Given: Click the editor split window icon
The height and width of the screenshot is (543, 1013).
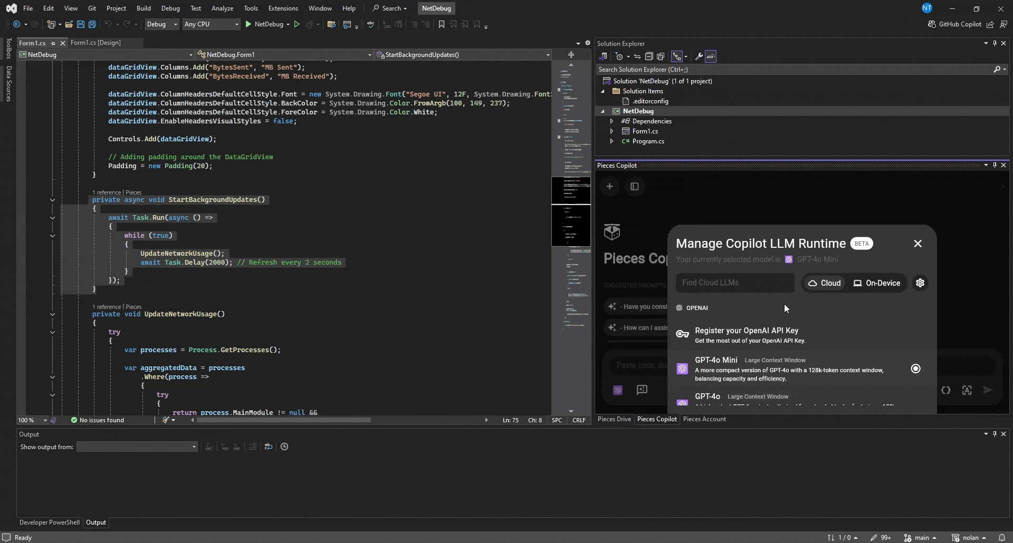Looking at the screenshot, I should coord(571,55).
